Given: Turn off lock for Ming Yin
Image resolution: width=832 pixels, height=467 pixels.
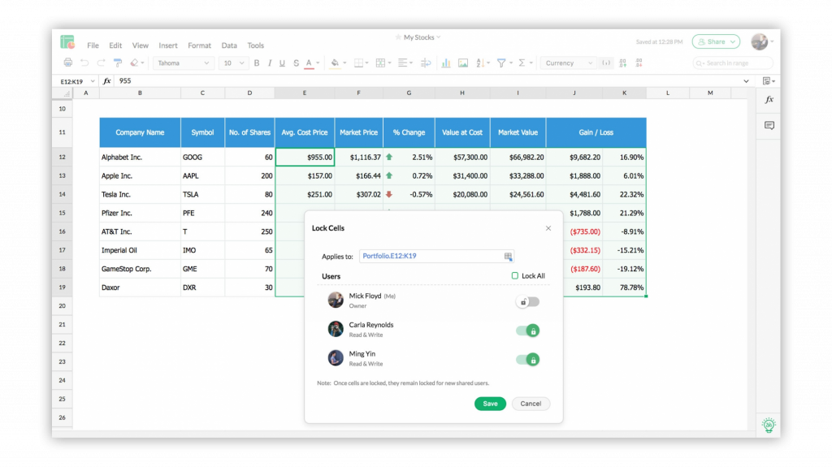Looking at the screenshot, I should click(x=527, y=360).
